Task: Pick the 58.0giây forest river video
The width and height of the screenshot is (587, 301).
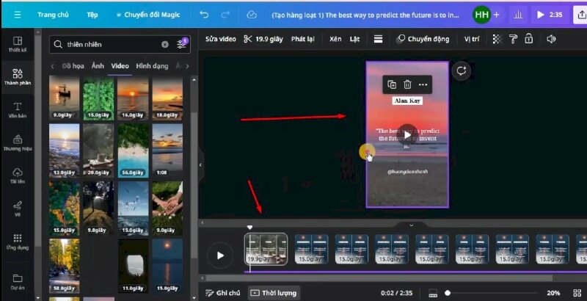Action: coord(64,266)
